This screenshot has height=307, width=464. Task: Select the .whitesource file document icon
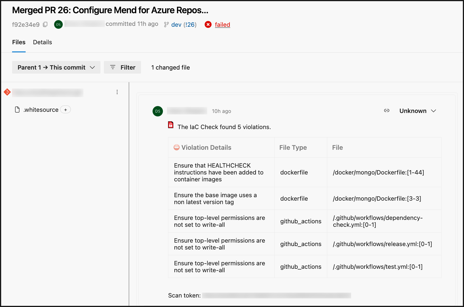[x=17, y=110]
